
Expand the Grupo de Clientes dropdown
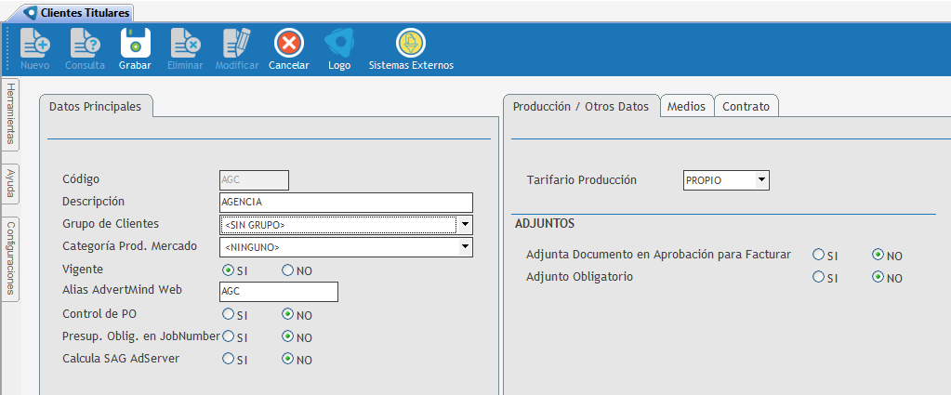466,225
